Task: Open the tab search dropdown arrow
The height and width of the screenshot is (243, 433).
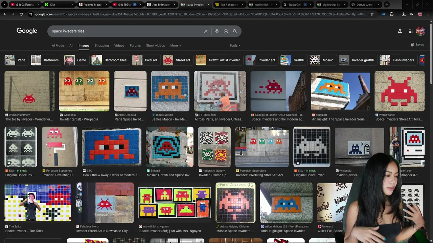Action: coord(5,5)
